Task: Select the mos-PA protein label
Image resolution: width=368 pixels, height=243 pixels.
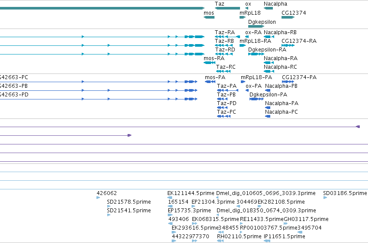Action: [x=215, y=77]
